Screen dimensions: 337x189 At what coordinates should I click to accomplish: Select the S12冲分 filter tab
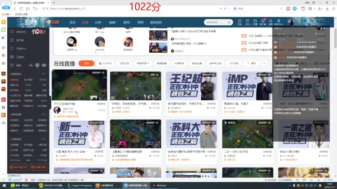pos(105,63)
